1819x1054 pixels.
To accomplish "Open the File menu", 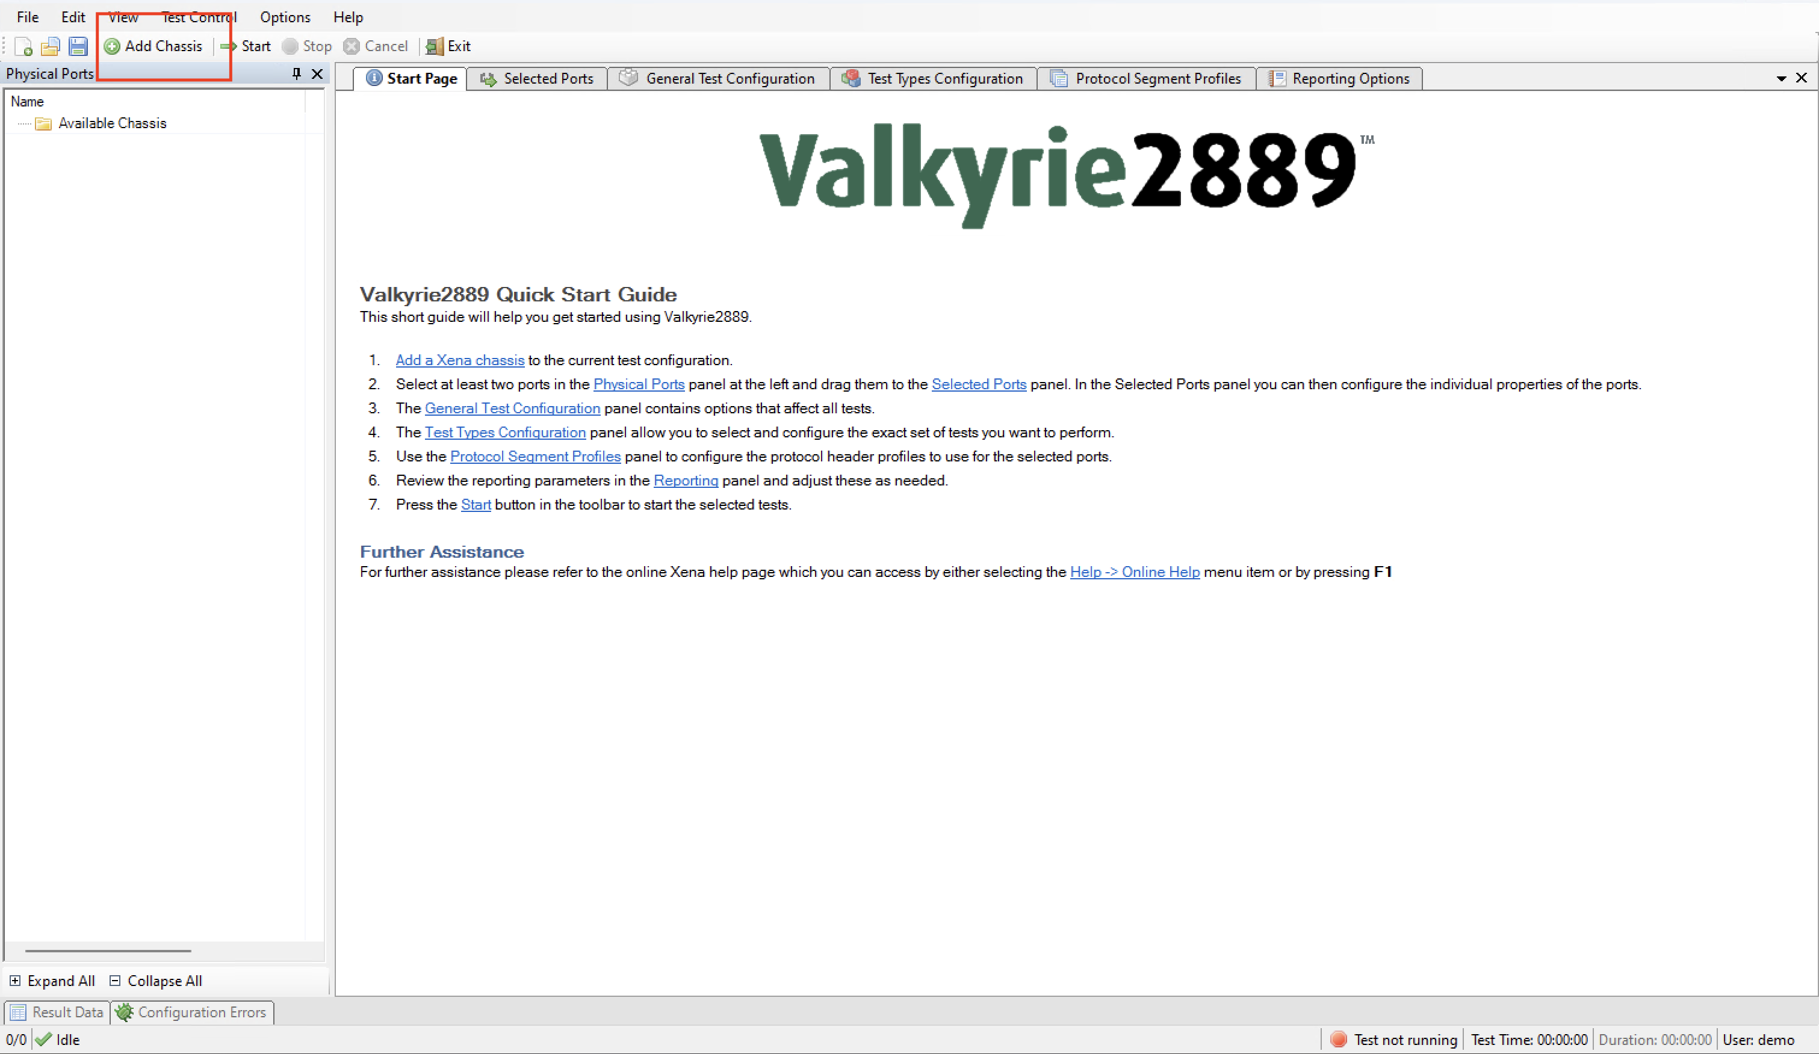I will [x=28, y=17].
